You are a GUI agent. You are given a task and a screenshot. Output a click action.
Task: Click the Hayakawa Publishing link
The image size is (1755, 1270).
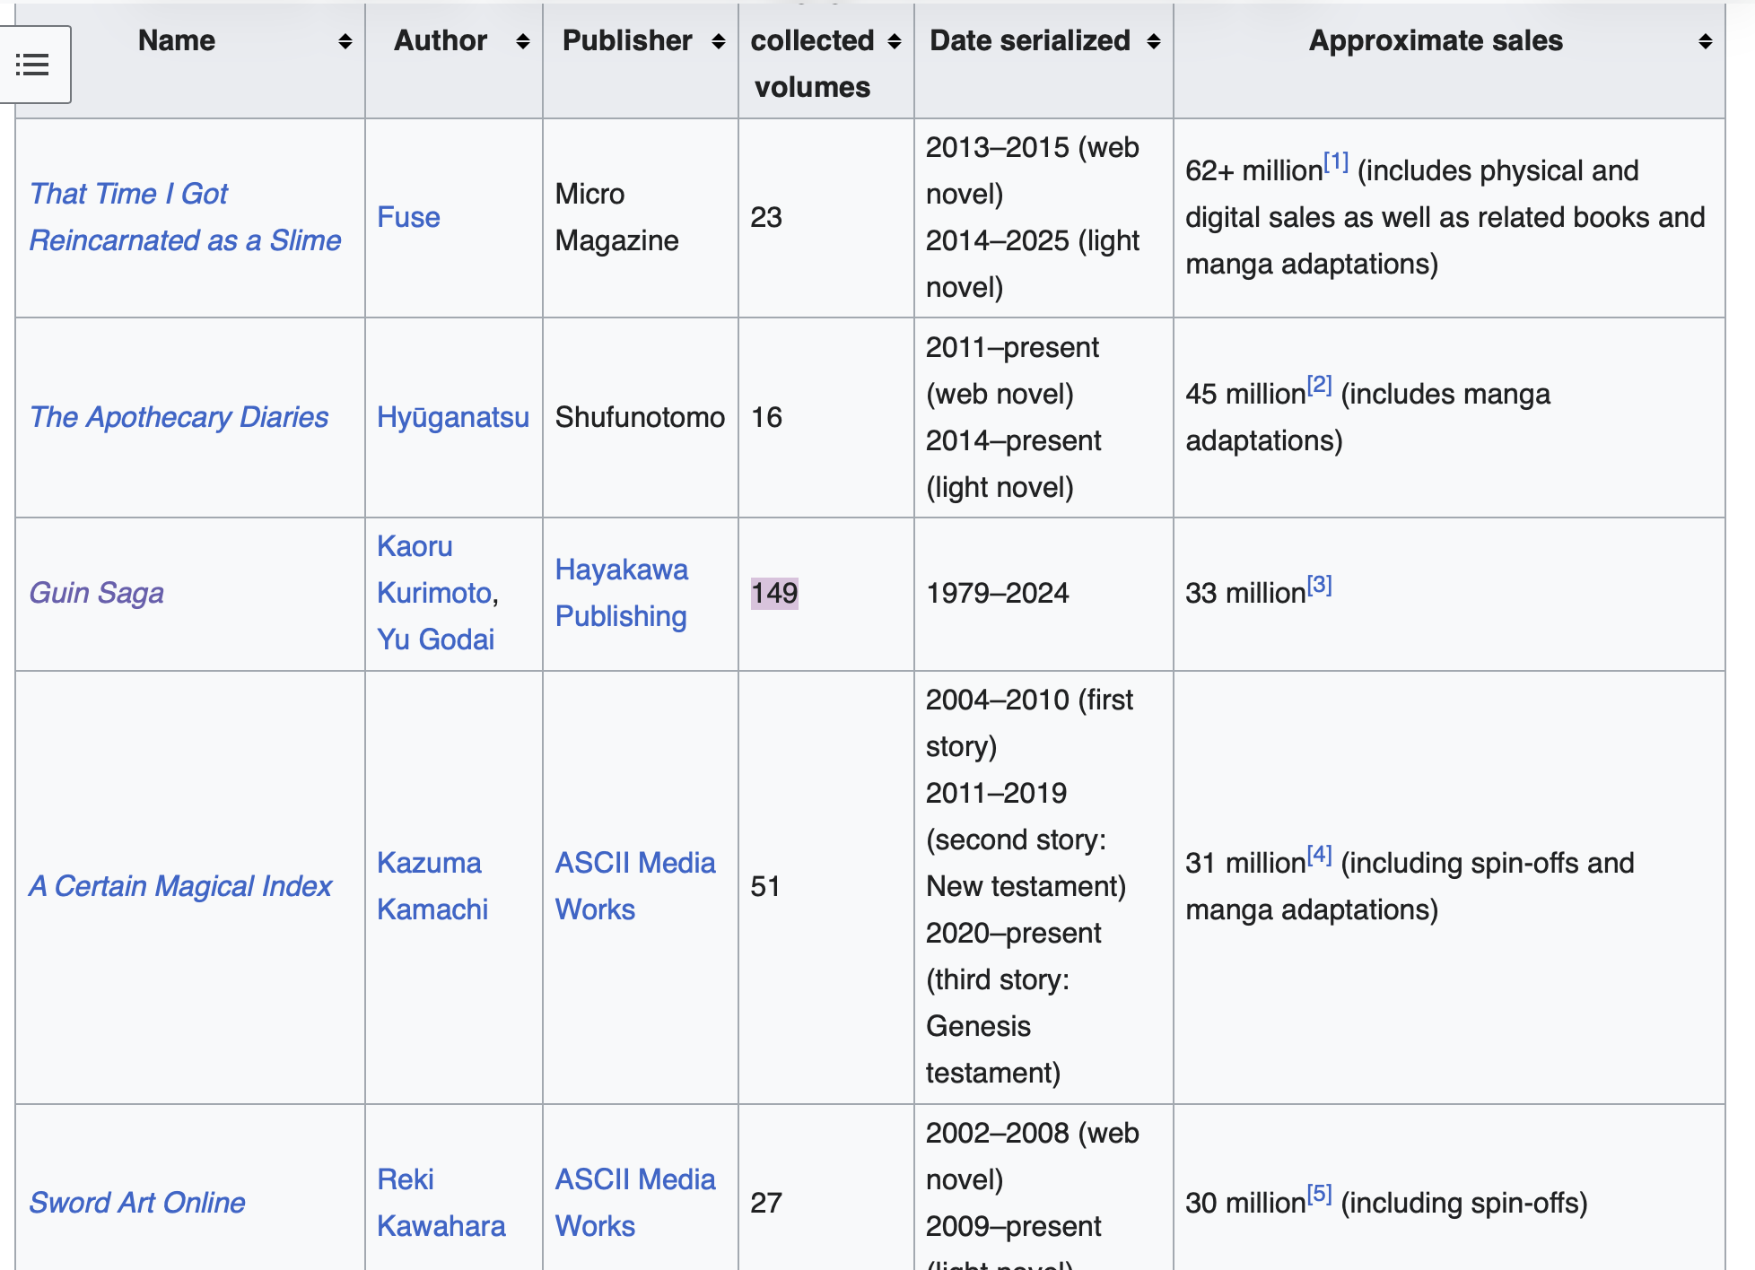(622, 593)
